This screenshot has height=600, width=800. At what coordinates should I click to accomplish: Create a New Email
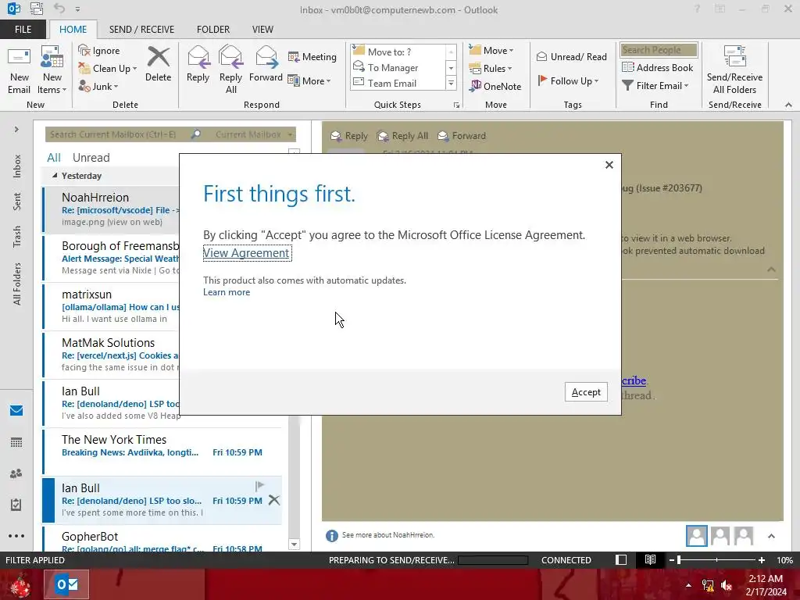[19, 70]
